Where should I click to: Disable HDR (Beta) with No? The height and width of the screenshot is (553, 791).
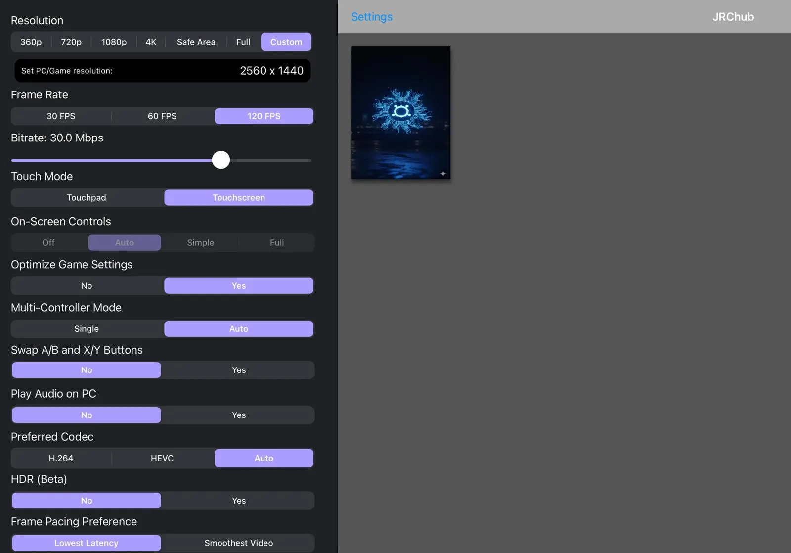(x=87, y=501)
